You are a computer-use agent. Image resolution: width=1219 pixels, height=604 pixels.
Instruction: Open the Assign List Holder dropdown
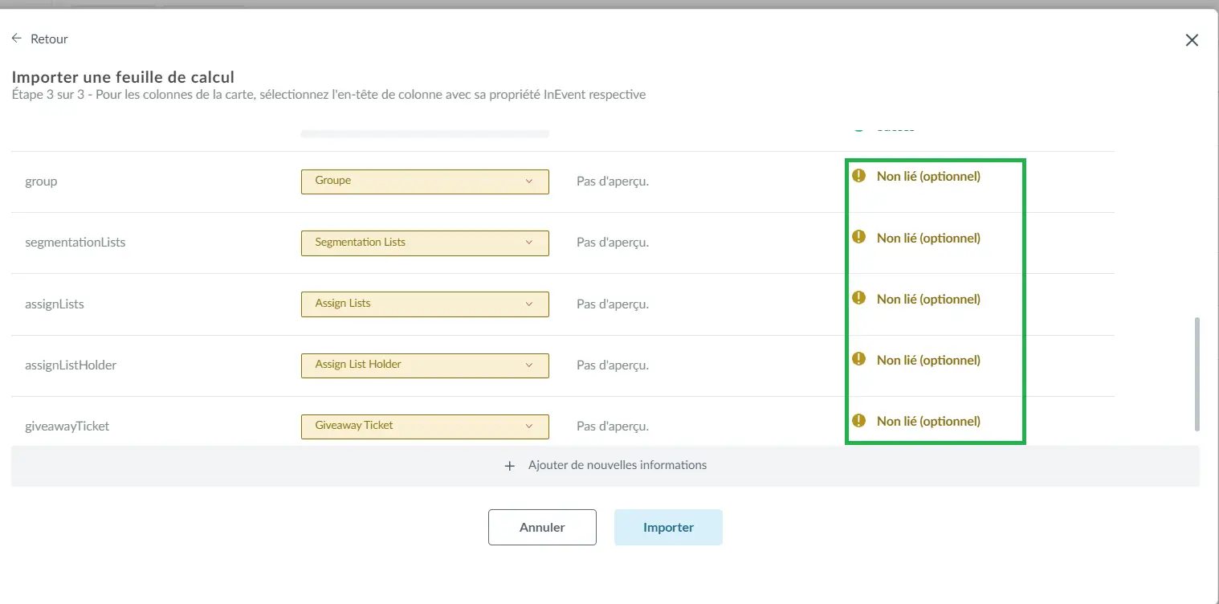tap(425, 365)
